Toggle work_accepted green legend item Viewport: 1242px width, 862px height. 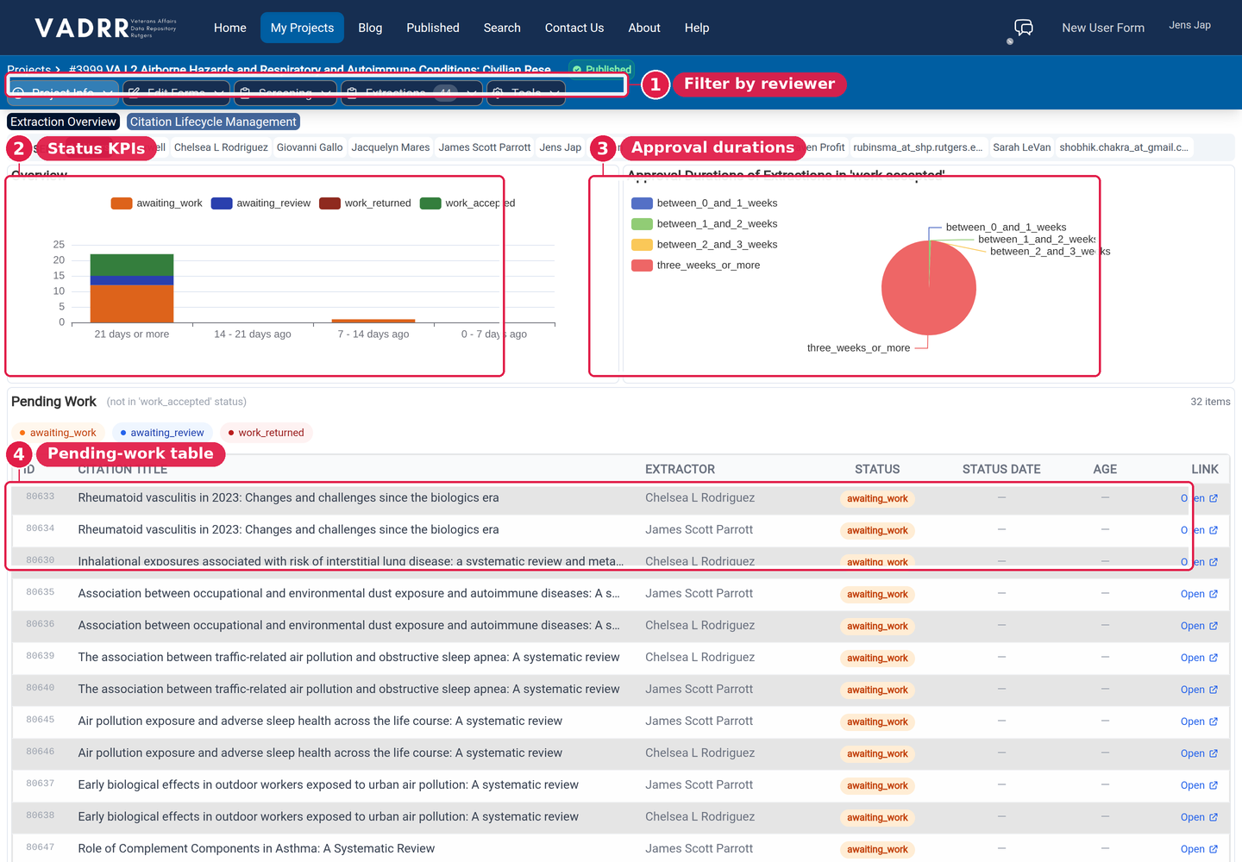pos(467,203)
